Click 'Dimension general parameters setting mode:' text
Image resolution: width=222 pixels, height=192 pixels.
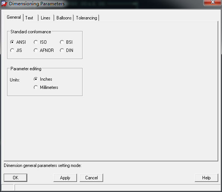(43, 165)
